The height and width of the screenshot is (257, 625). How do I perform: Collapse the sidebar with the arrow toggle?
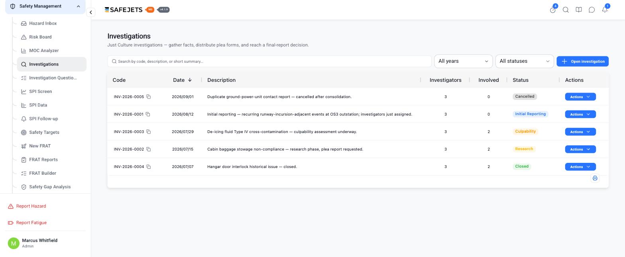coord(91,12)
